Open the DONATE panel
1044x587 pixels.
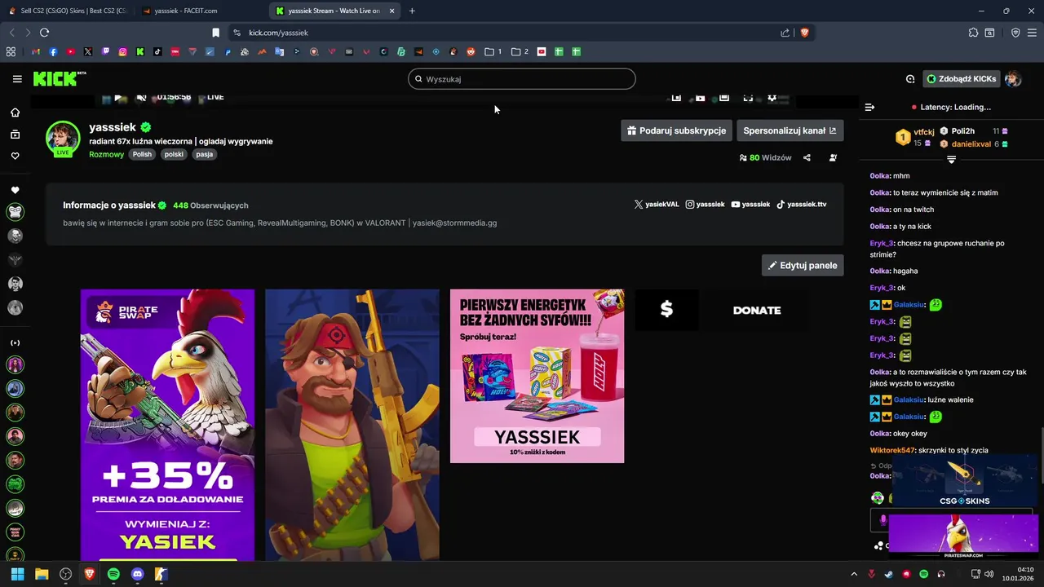click(722, 310)
